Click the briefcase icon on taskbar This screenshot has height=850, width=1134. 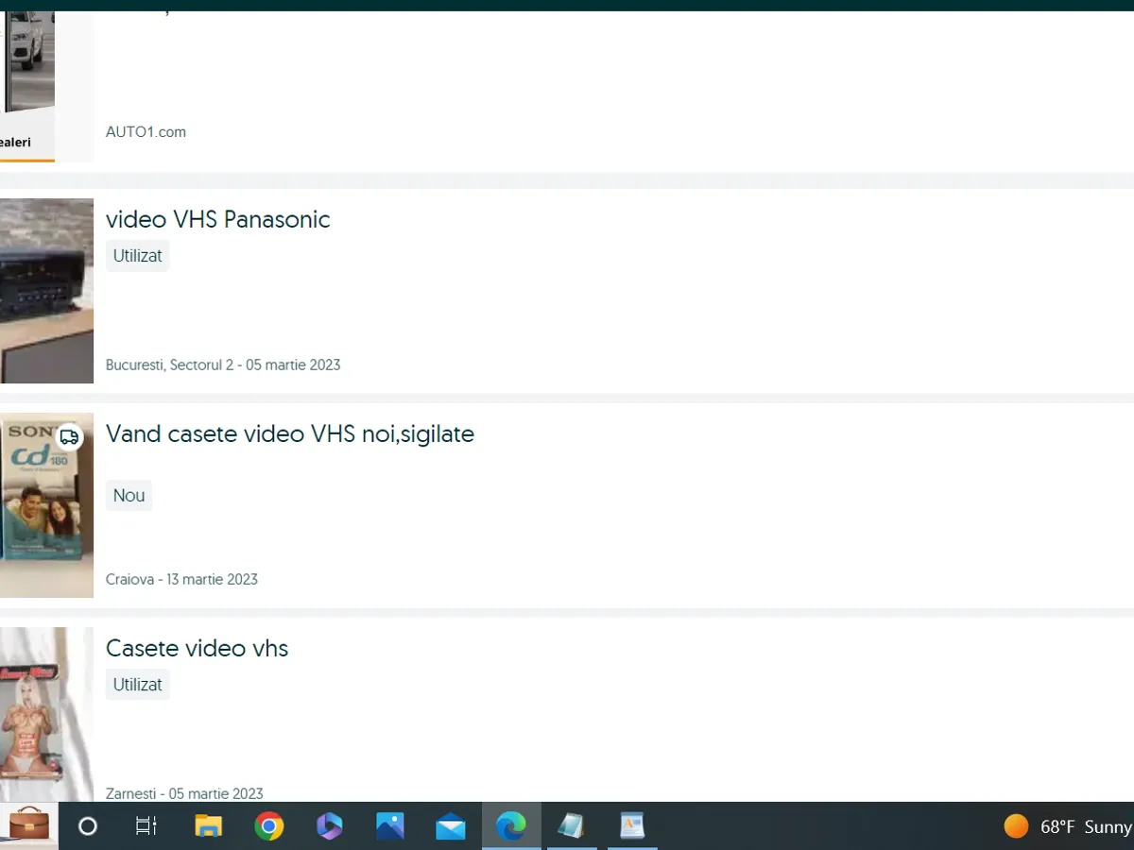(29, 826)
